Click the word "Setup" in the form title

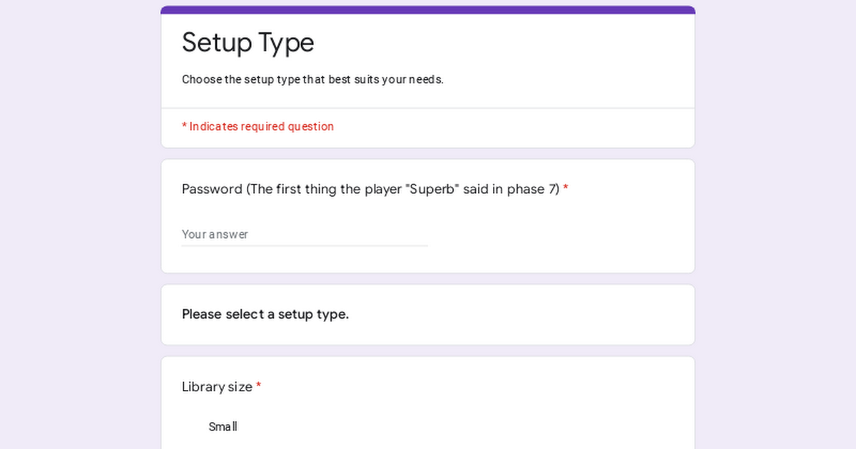[x=215, y=43]
